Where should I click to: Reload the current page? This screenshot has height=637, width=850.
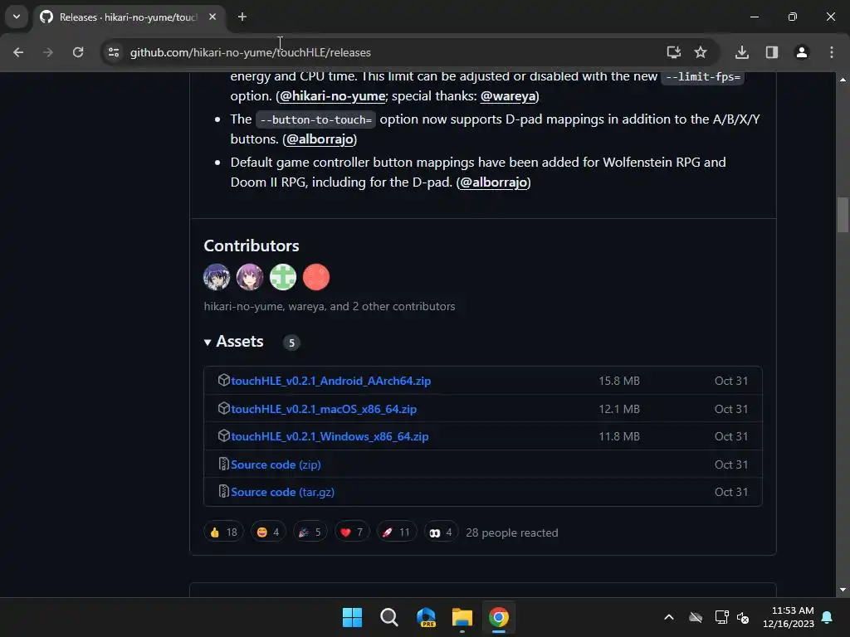[78, 52]
